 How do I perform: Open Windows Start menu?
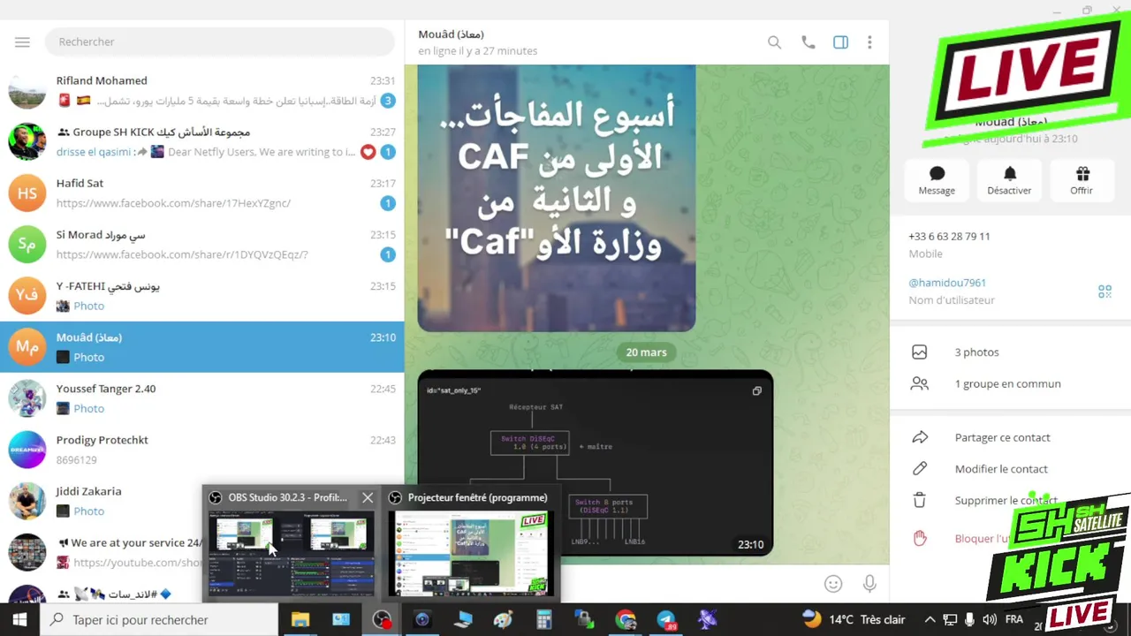point(19,620)
